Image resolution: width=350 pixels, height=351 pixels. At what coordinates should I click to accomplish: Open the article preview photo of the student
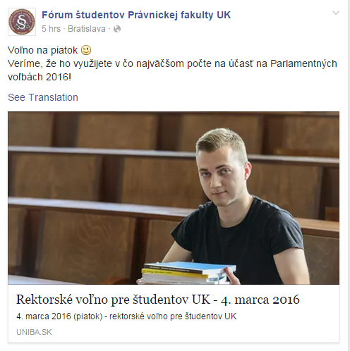(174, 198)
